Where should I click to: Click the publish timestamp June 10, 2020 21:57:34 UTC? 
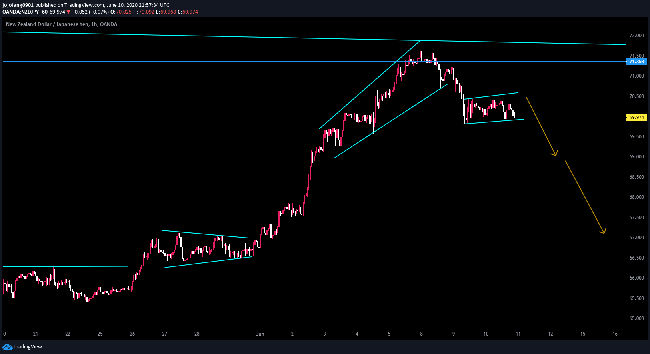[x=138, y=5]
